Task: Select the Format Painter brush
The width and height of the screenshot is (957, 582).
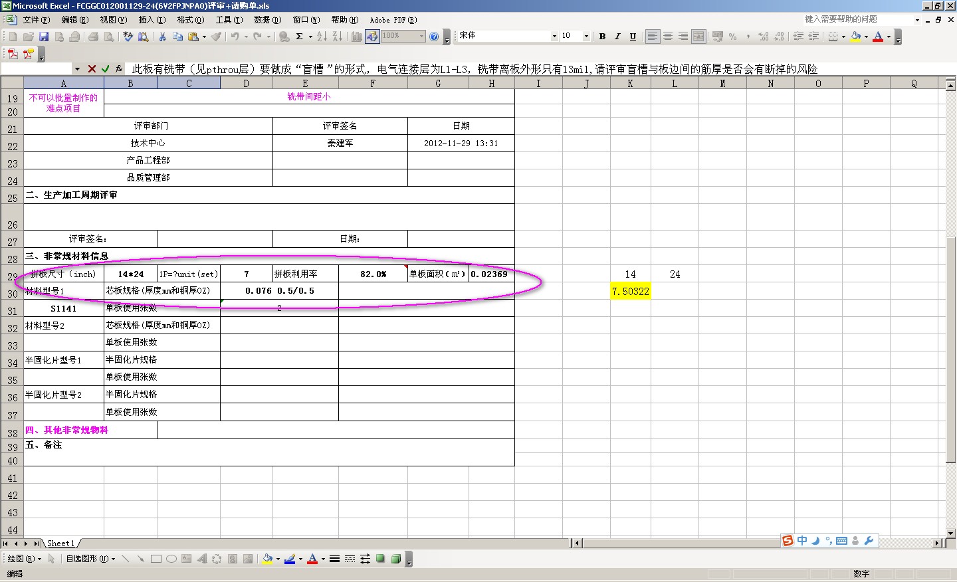Action: tap(216, 37)
